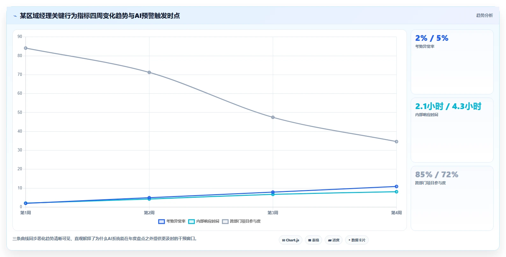Click the 跨部门项目参与度 label in gray card
The width and height of the screenshot is (506, 257).
click(430, 183)
